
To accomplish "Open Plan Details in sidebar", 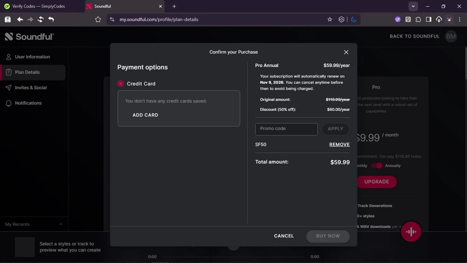I will pos(33,72).
